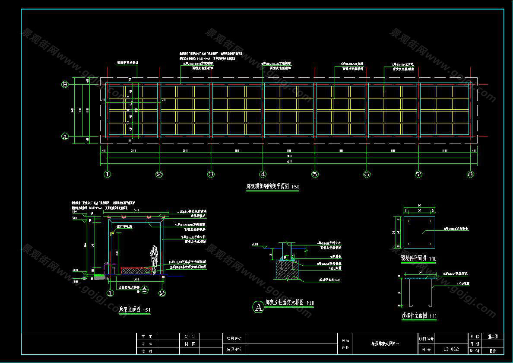
Task: Select the square embedded steel plate outline
Action: (x=420, y=232)
